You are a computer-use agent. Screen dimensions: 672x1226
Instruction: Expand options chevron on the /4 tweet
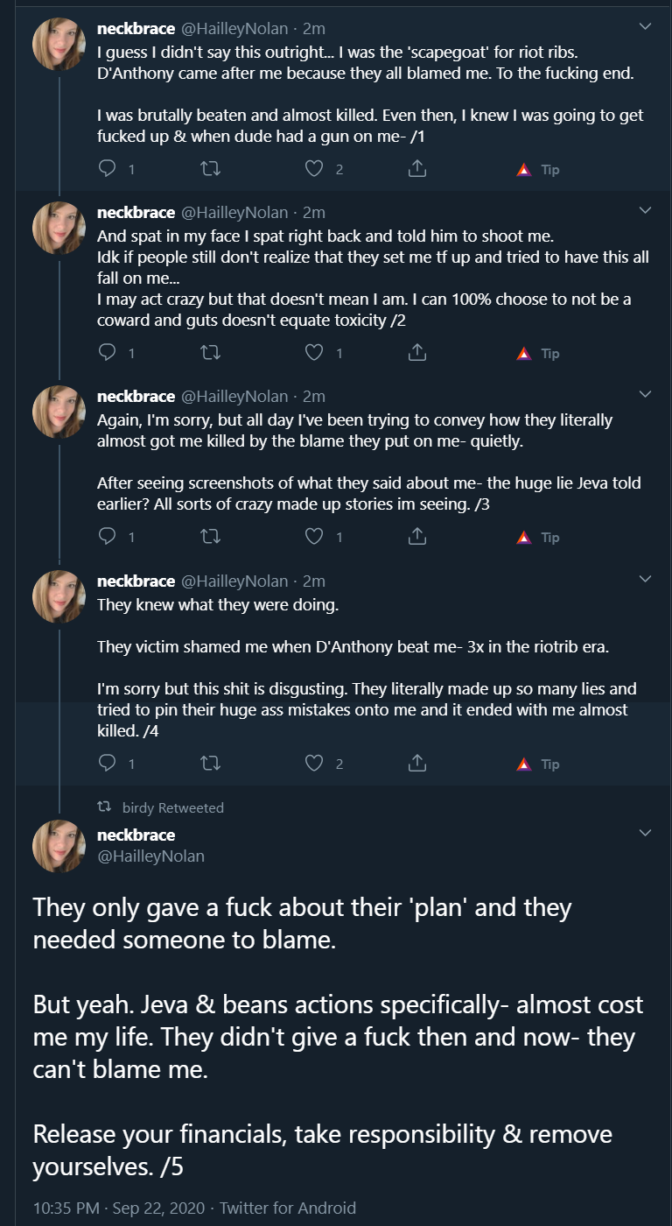(646, 579)
